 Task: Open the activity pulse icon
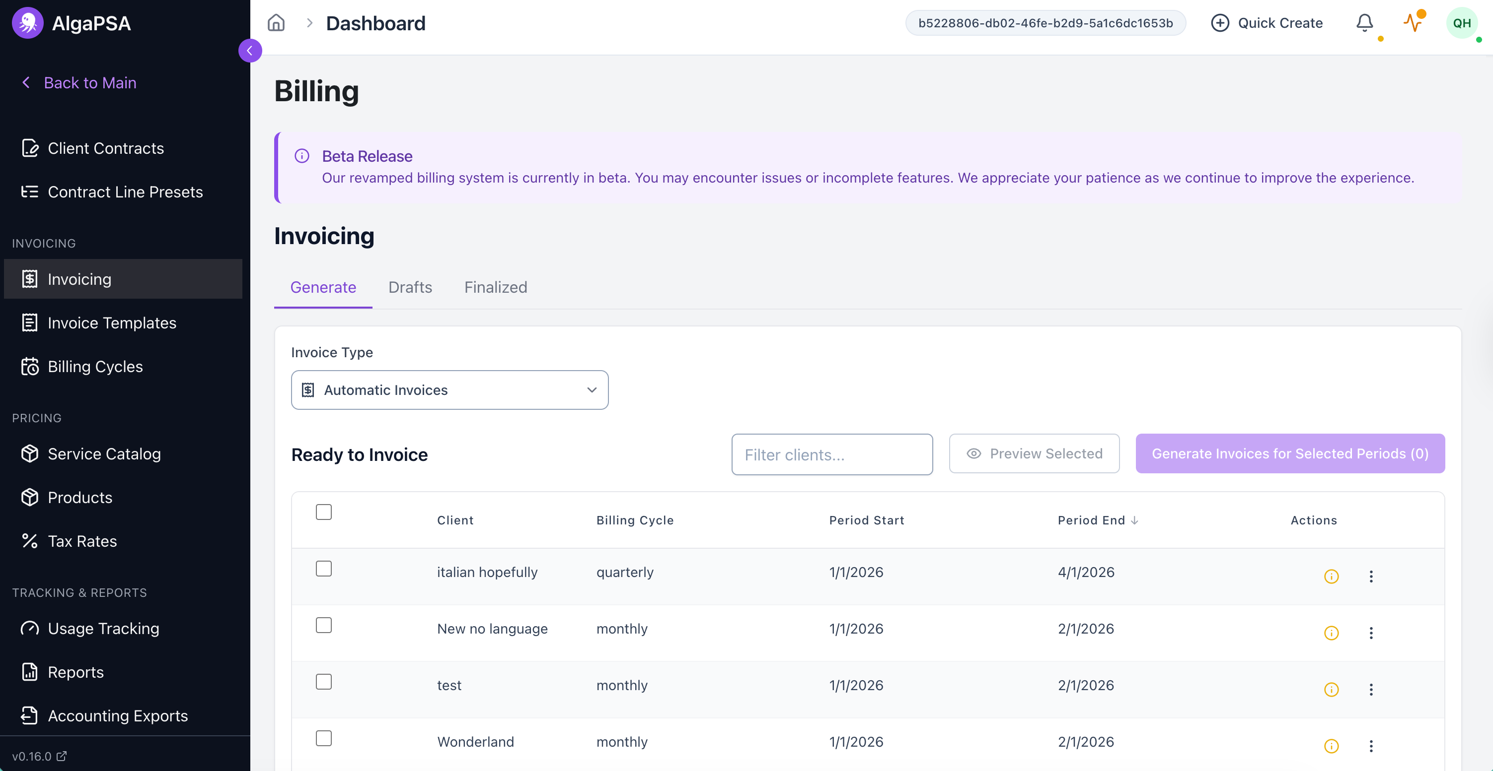click(x=1413, y=23)
